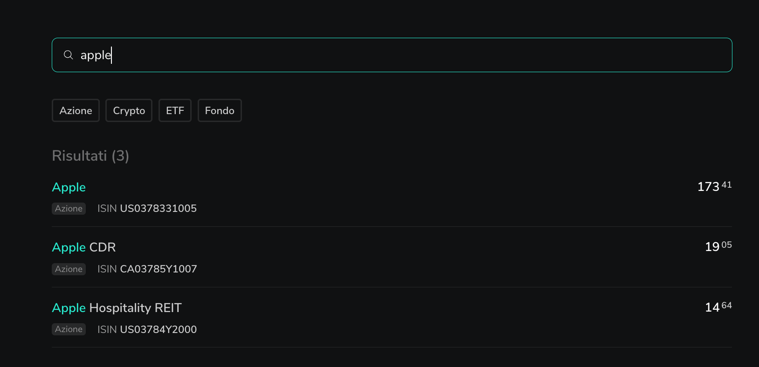Click the ISIN label in Apple row

tap(107, 209)
